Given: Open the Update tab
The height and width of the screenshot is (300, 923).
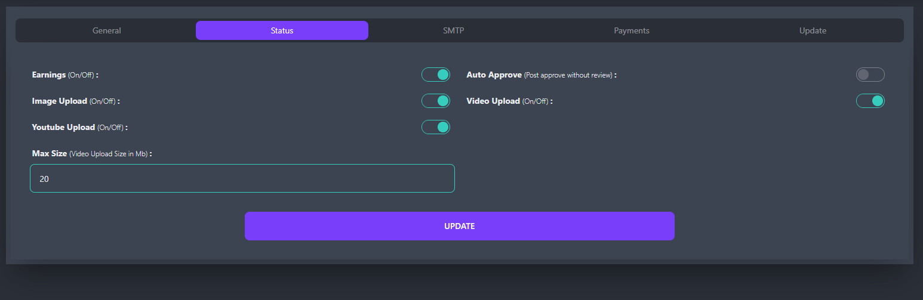Looking at the screenshot, I should tap(813, 30).
